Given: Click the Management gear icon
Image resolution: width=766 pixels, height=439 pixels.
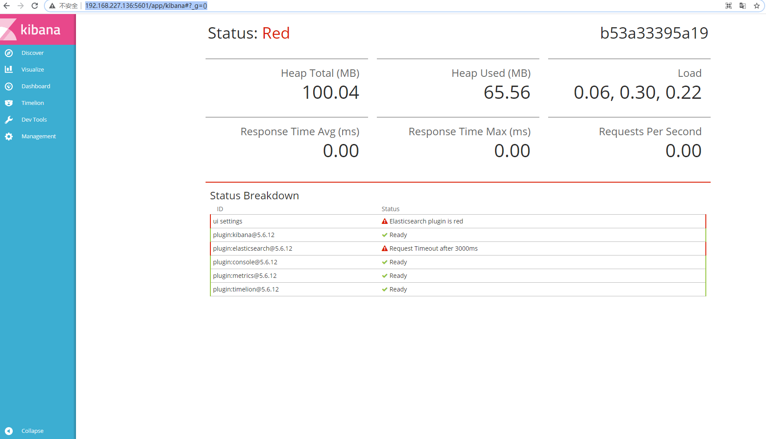Looking at the screenshot, I should point(9,137).
